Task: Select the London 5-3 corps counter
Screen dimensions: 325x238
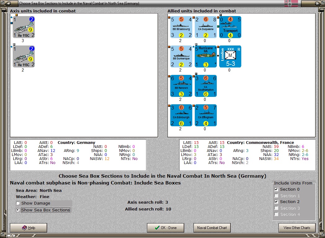Action: [x=230, y=56]
